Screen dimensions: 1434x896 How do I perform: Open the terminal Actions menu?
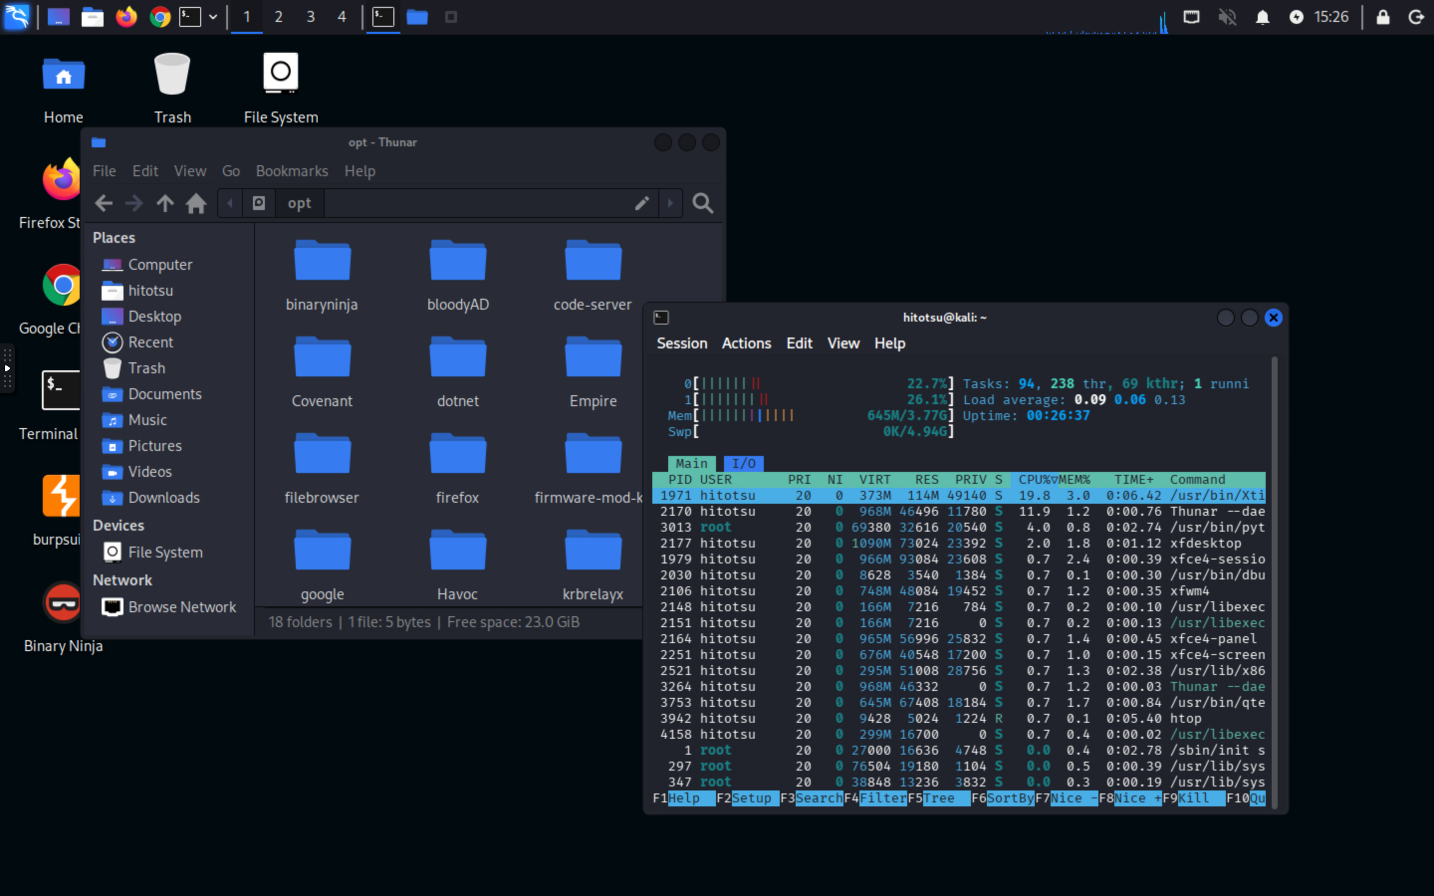click(746, 343)
